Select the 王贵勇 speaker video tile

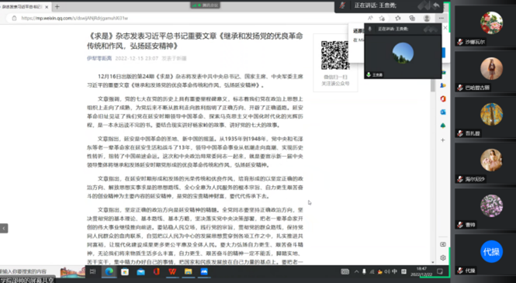tap(403, 51)
